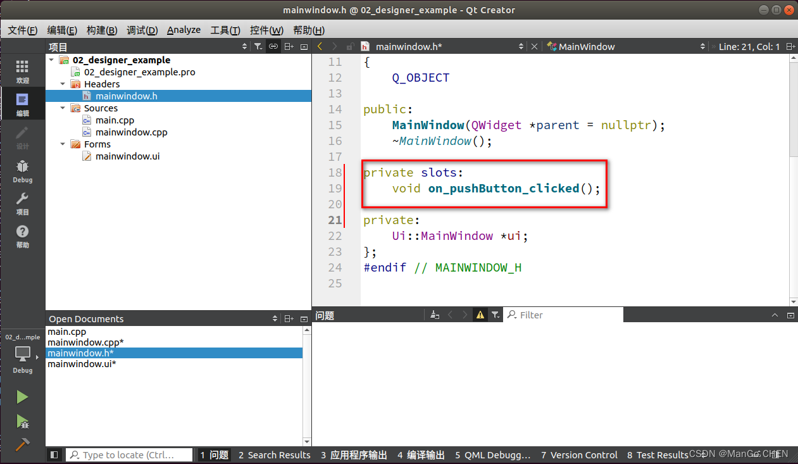Collapse the Sources folder
This screenshot has height=464, width=798.
coord(63,108)
